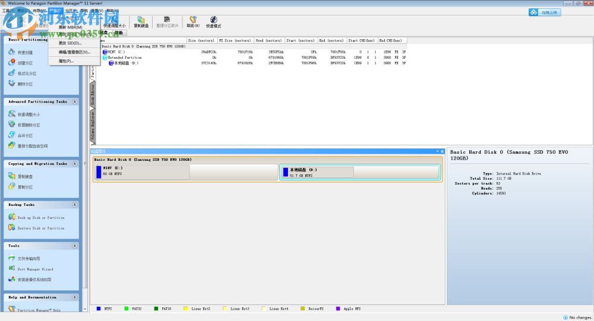
Task: Open the 帮助(H) help menu
Action: pyautogui.click(x=112, y=11)
